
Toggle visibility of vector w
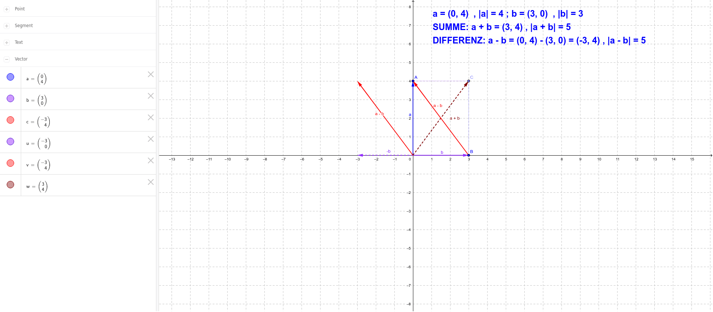coord(10,185)
